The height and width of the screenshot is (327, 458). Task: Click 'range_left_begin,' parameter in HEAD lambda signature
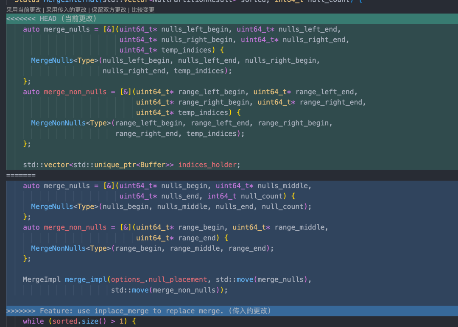tap(213, 92)
